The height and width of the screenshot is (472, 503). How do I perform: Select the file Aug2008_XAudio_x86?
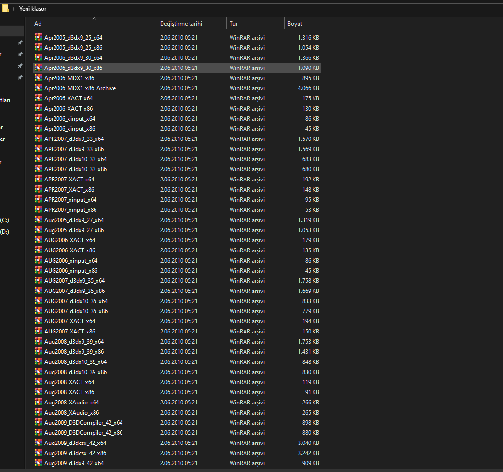[x=177, y=412]
